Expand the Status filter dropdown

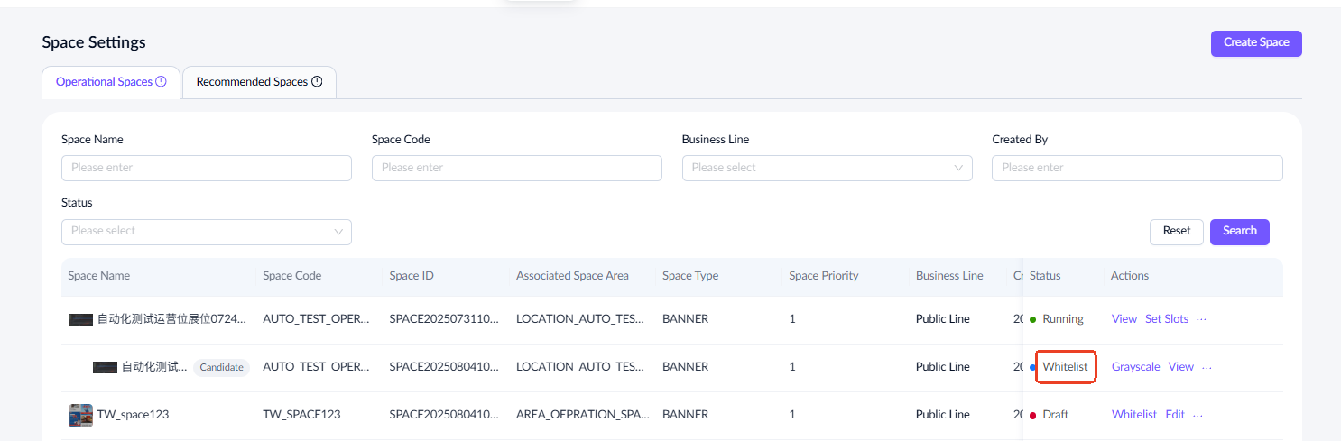click(206, 232)
